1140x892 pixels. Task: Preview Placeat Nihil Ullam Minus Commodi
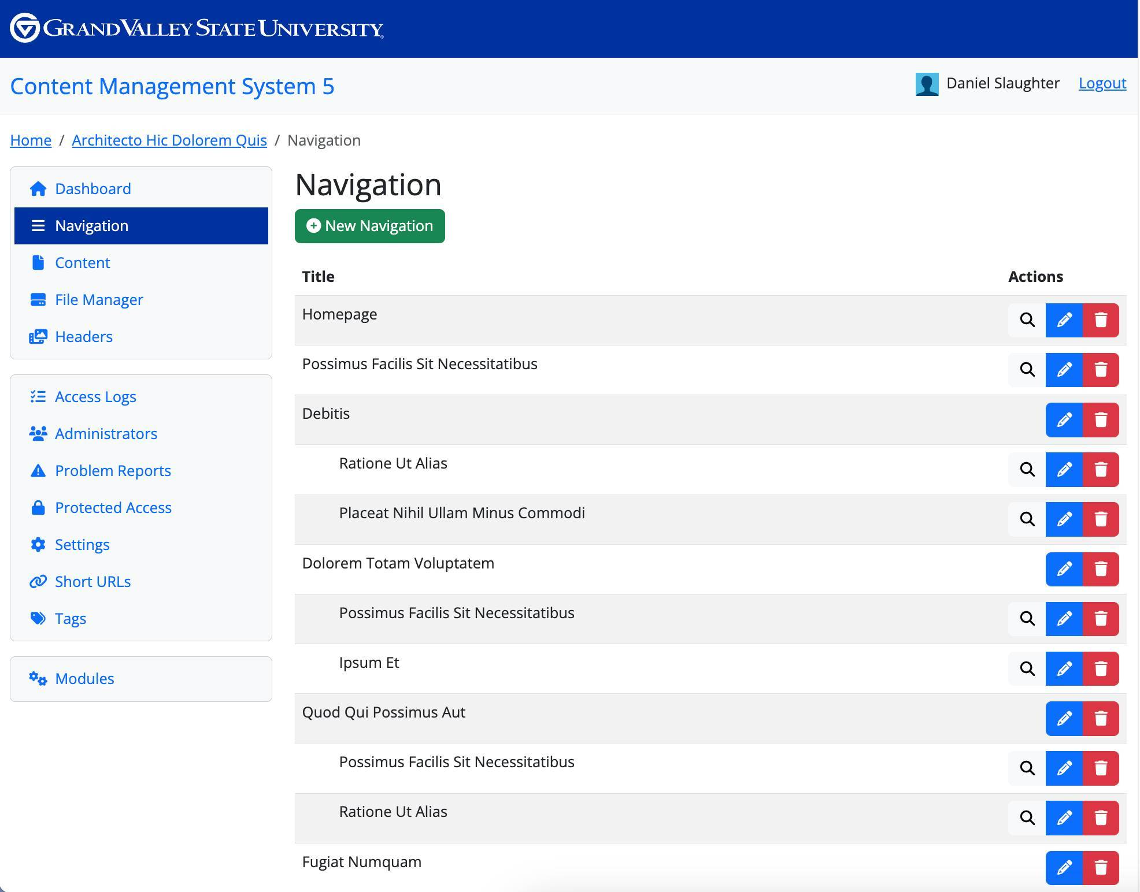pyautogui.click(x=1027, y=519)
